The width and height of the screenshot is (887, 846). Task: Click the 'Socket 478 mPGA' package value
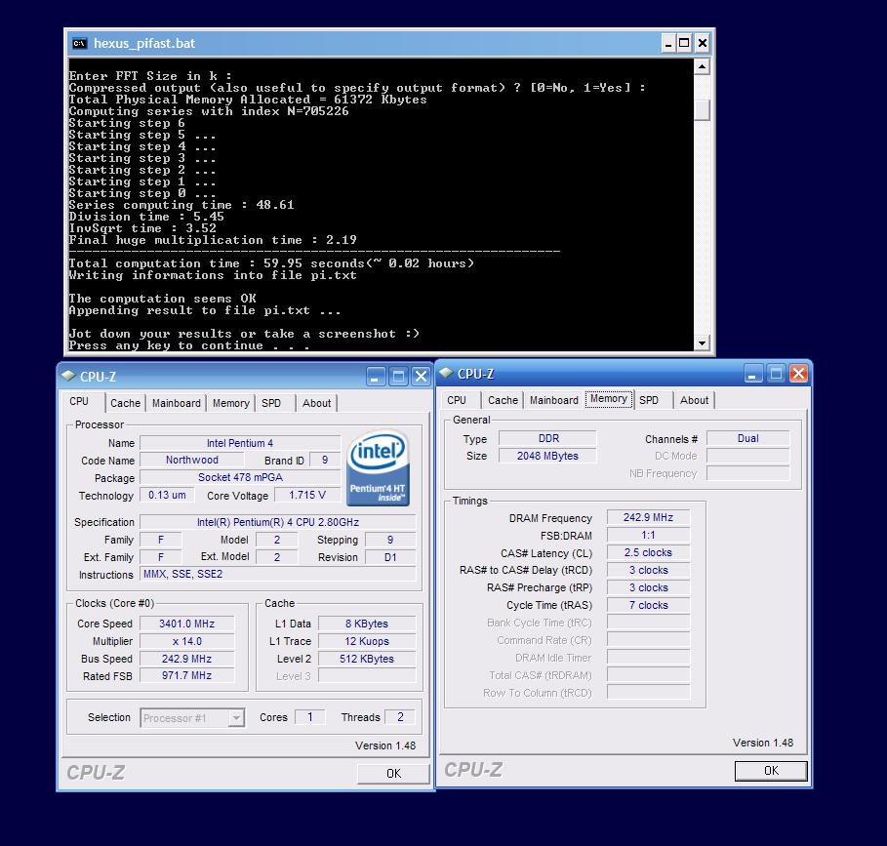coord(240,477)
